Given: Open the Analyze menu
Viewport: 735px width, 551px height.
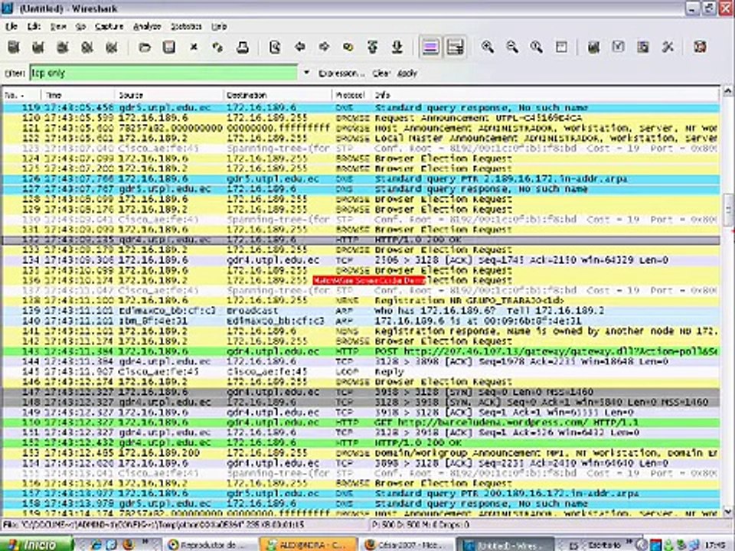Looking at the screenshot, I should (147, 27).
